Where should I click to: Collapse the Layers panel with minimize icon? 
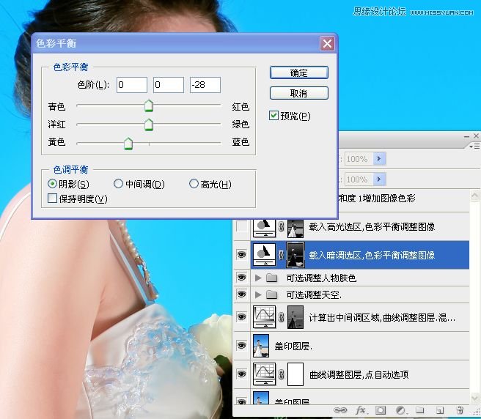tap(467, 136)
